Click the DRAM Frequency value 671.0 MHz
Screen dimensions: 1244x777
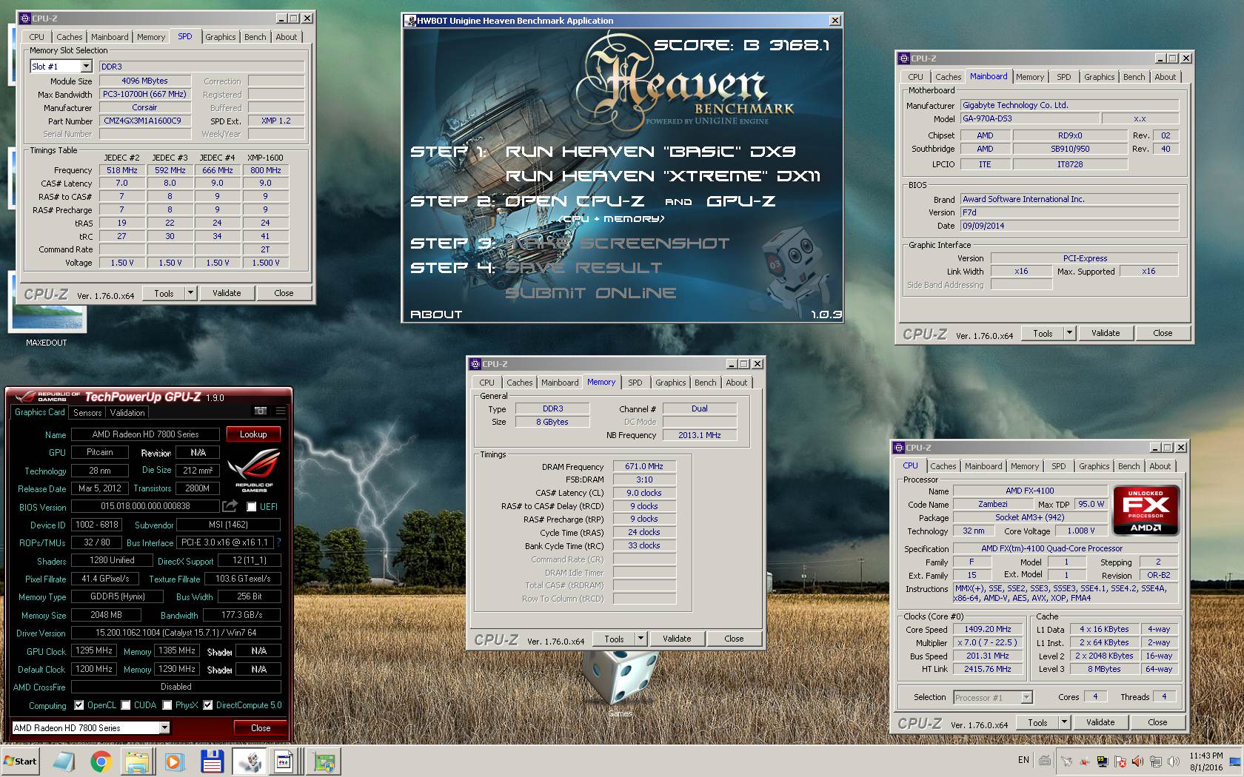click(x=644, y=466)
